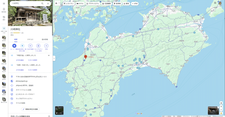Filter map by 交通機関 chip
Image resolution: width=225 pixels, height=117 pixels.
click(x=107, y=4)
